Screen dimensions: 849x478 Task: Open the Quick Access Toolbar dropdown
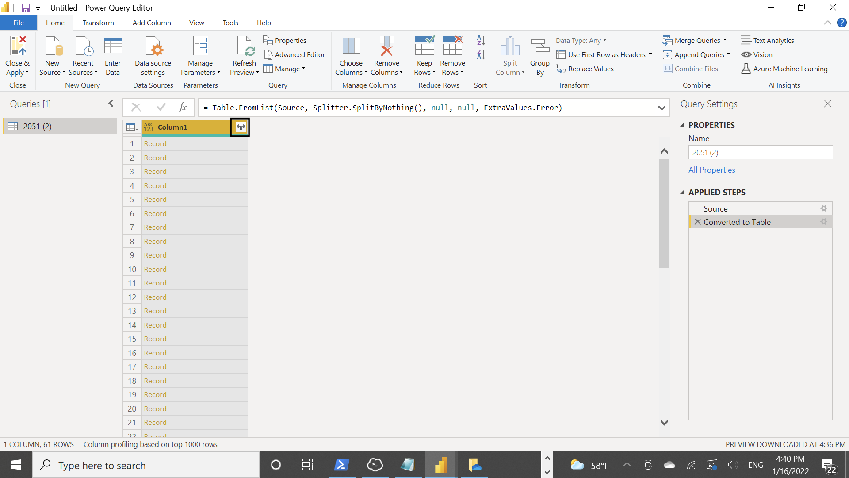38,8
